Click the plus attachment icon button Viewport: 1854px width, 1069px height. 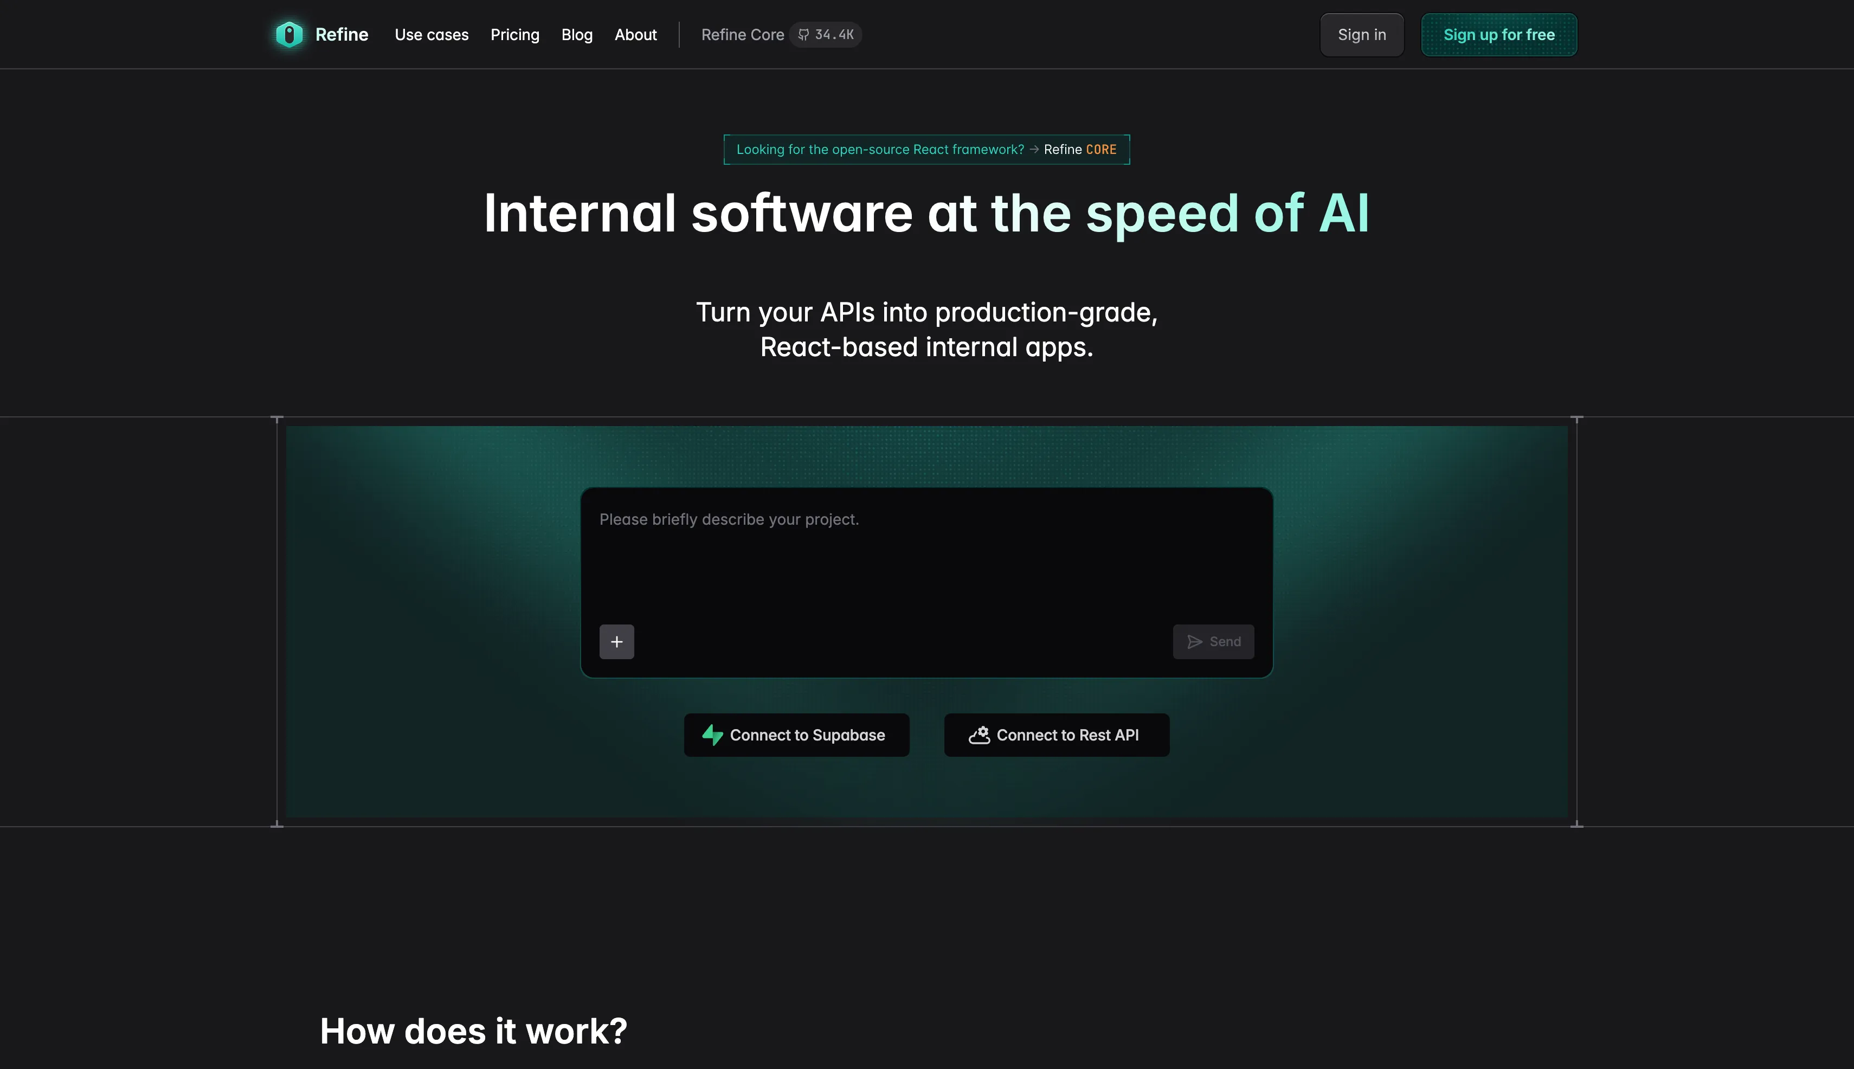pos(616,642)
